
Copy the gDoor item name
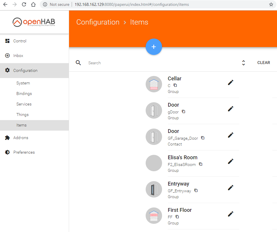pos(183,112)
